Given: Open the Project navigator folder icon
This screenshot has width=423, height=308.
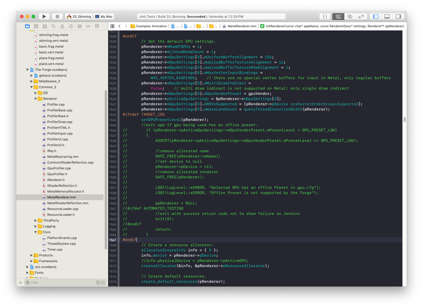Looking at the screenshot, I should [27, 26].
